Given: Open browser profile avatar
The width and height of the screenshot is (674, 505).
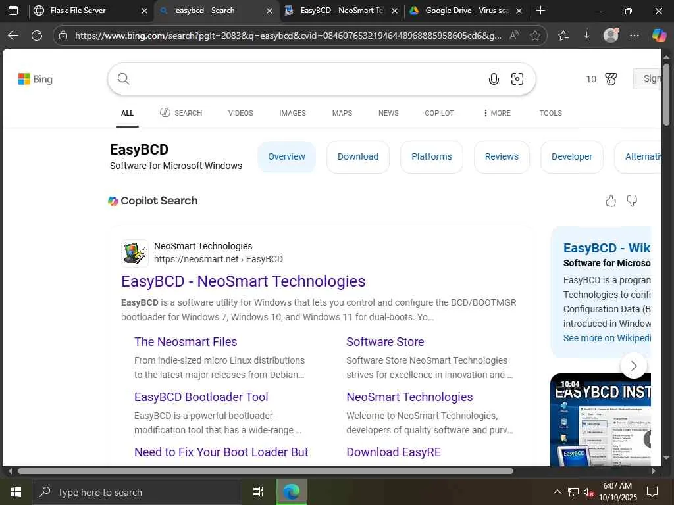Looking at the screenshot, I should tap(611, 36).
